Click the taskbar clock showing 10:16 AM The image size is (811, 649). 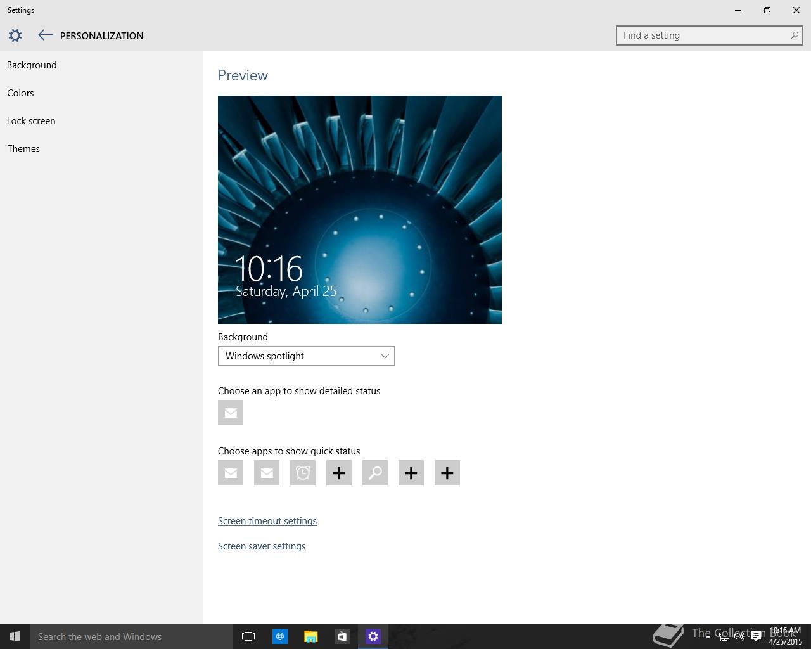pos(786,636)
